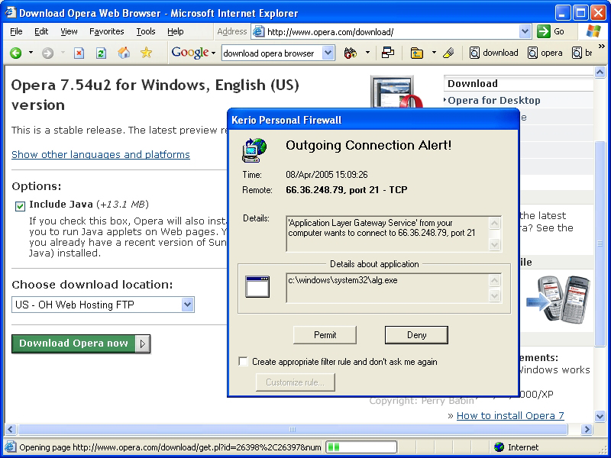Screen dimensions: 611x458
Task: Click the Opera box screenshot image
Action: [396, 92]
